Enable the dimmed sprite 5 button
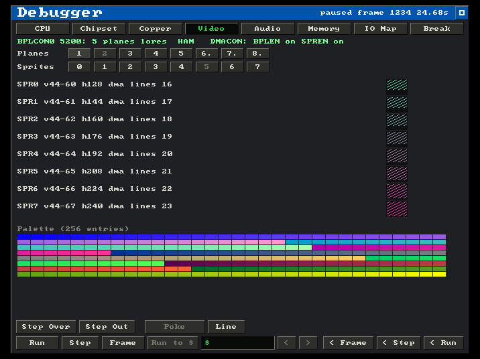This screenshot has width=480, height=359. pyautogui.click(x=206, y=67)
